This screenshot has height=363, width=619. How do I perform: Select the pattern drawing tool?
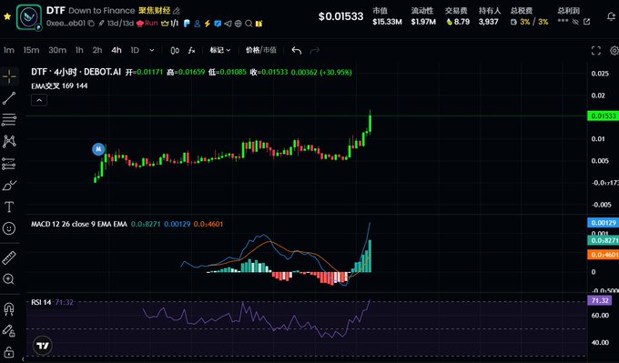pyautogui.click(x=9, y=141)
